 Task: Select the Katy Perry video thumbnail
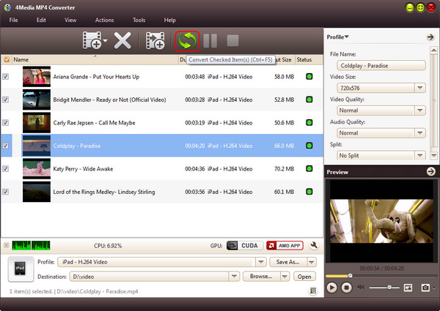point(37,168)
